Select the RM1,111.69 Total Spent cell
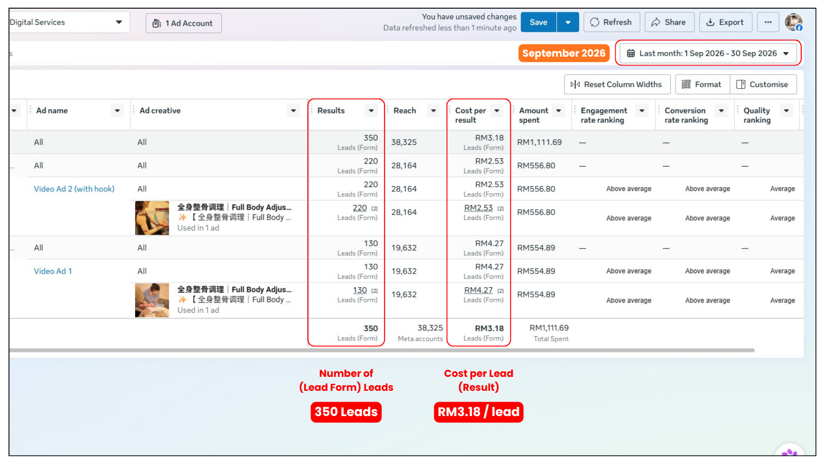 click(549, 333)
